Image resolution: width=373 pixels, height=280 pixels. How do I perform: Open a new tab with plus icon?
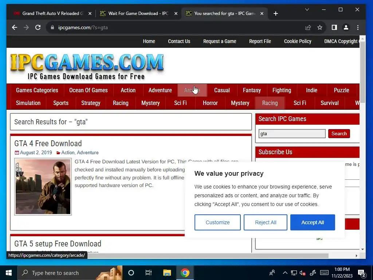276,13
